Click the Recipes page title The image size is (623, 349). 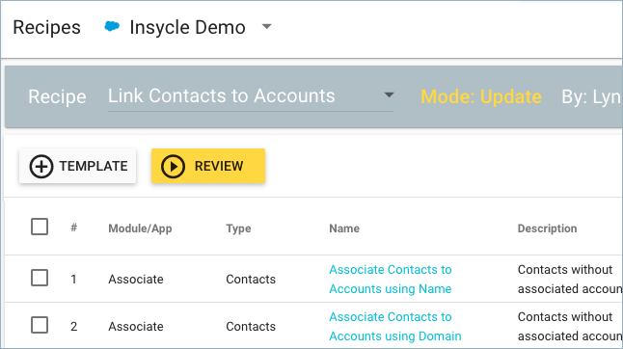click(x=46, y=27)
